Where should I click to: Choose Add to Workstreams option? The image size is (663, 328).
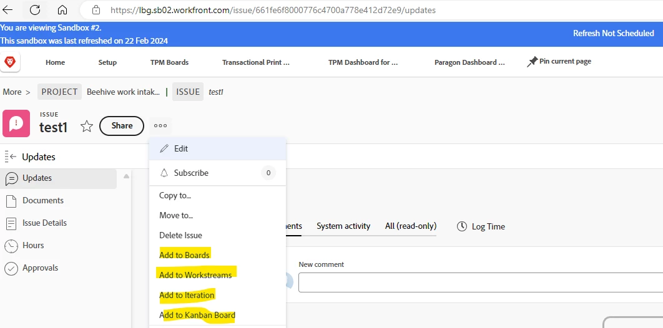(x=195, y=275)
